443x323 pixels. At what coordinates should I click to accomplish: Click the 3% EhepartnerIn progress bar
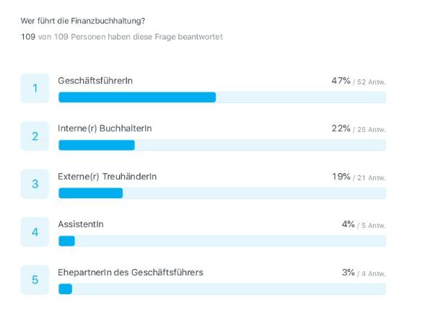222,289
